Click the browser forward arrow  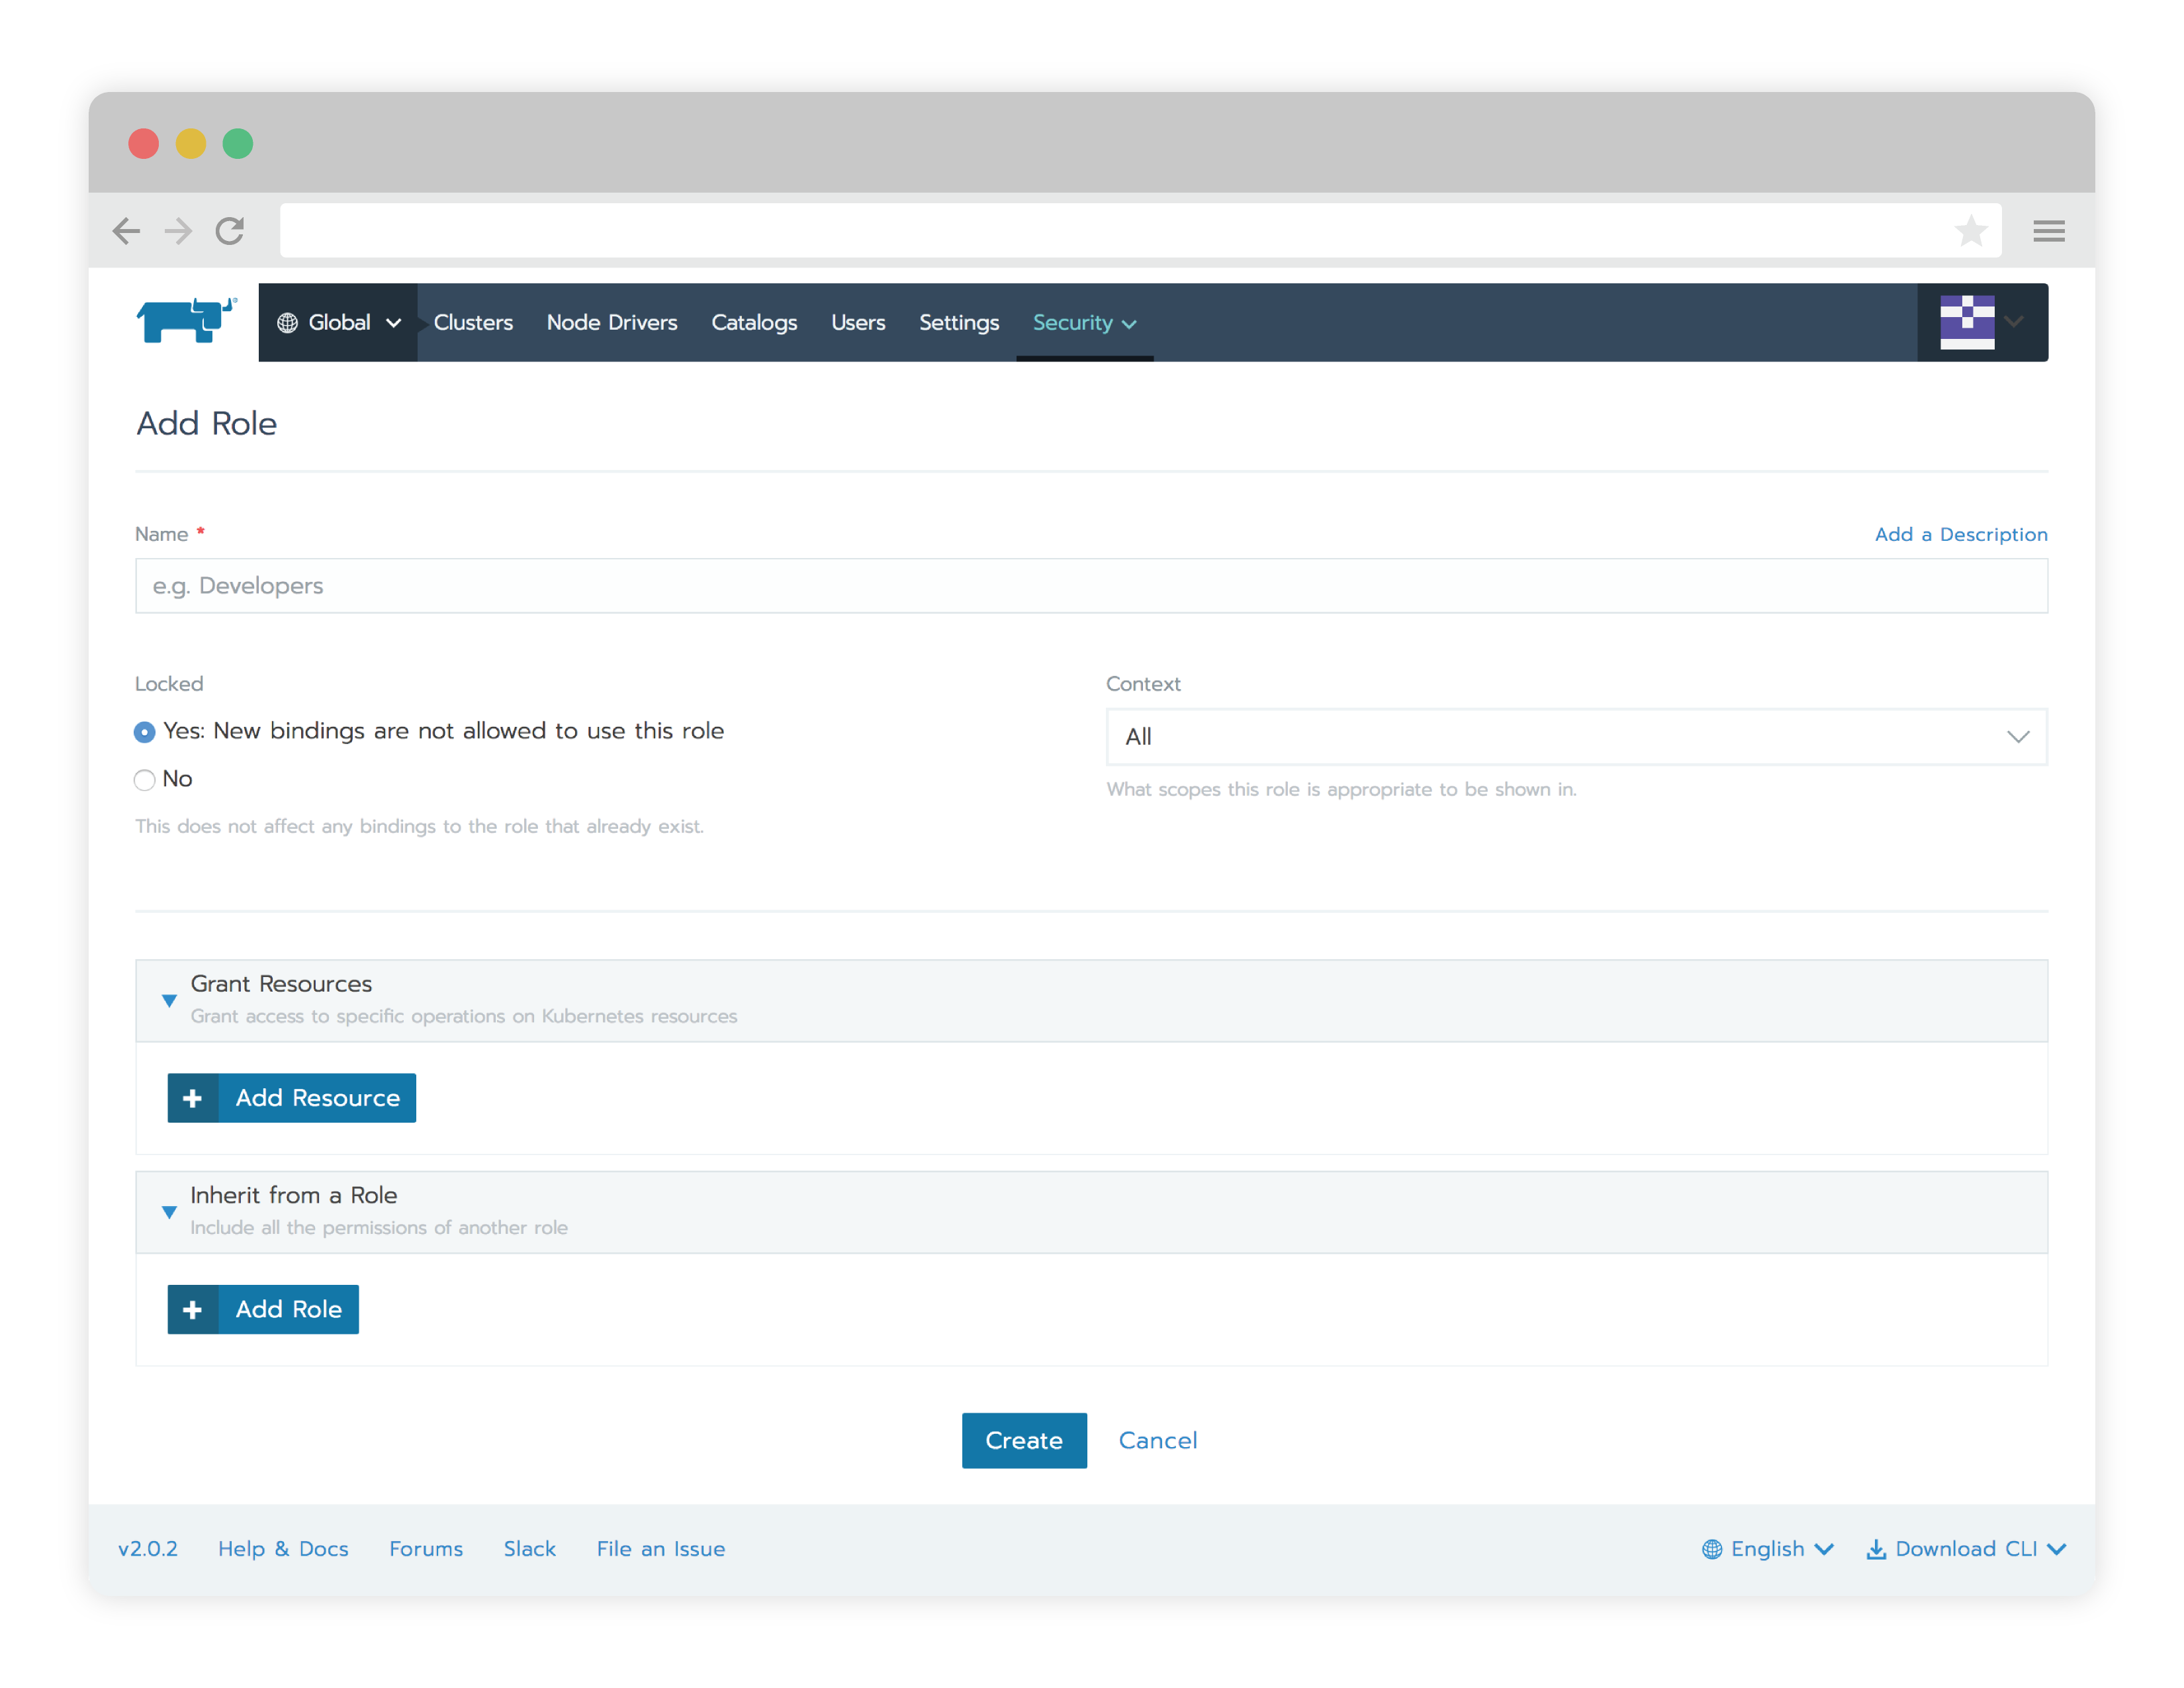[178, 231]
